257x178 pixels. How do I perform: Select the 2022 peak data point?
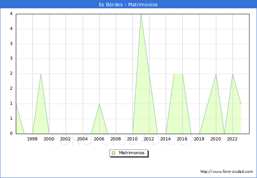(x=232, y=74)
